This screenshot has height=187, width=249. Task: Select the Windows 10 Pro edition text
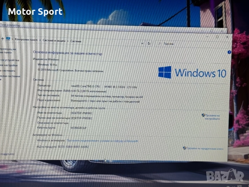[x=47, y=65]
